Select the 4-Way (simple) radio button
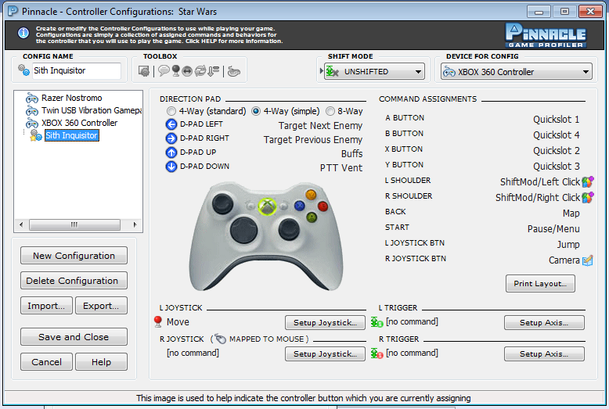This screenshot has height=409, width=609. [x=256, y=111]
